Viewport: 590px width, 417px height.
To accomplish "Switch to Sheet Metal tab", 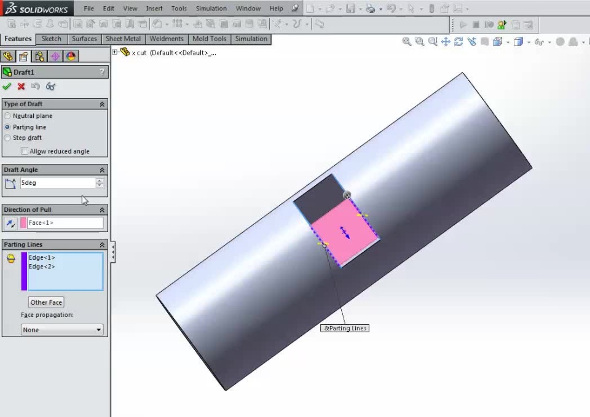I will pos(123,39).
